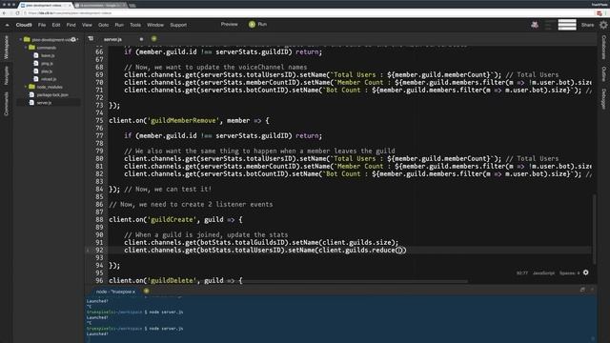
Task: Open the third file in commands folder
Action: (47, 71)
